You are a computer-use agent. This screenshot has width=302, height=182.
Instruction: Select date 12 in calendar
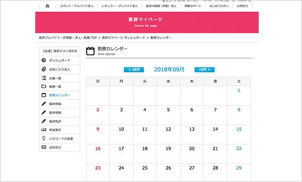click(168, 129)
